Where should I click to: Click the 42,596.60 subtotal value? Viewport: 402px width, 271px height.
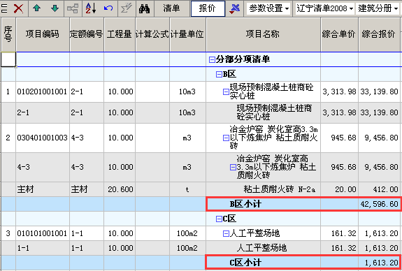point(380,204)
